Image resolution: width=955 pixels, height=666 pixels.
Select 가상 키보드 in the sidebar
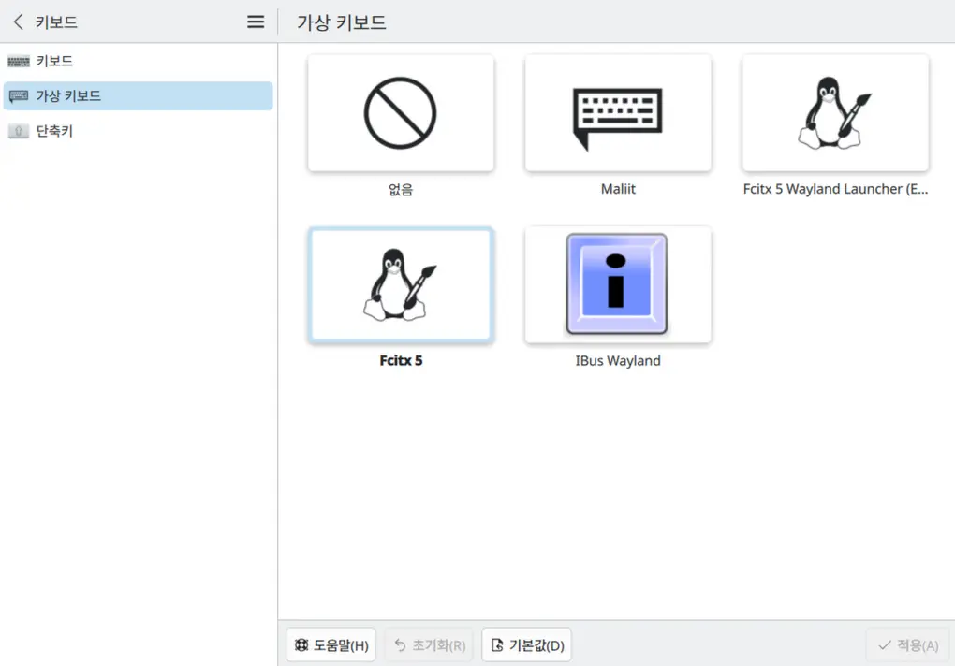139,96
